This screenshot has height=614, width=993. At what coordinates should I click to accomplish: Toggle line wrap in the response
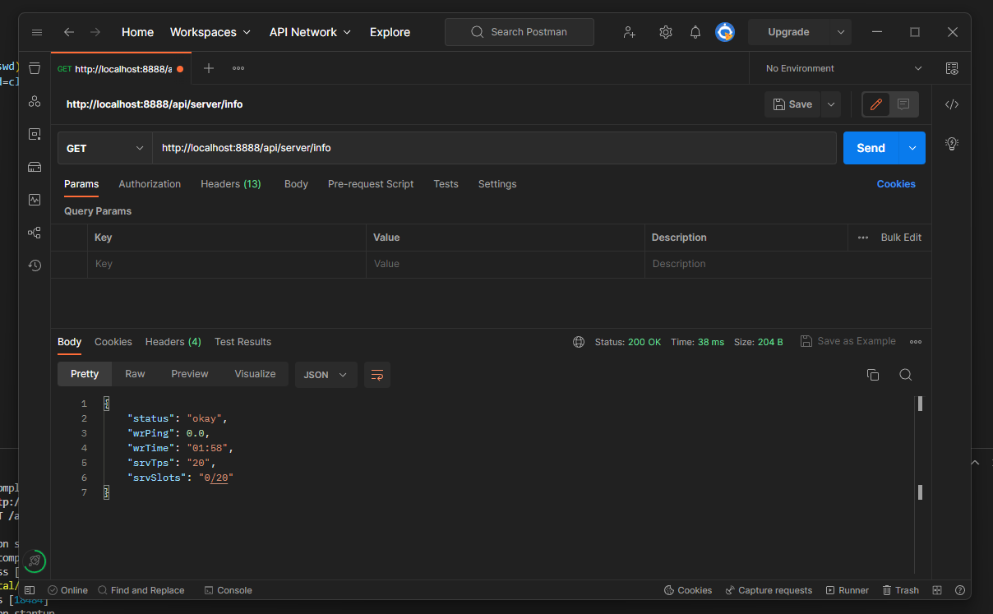[x=377, y=375]
